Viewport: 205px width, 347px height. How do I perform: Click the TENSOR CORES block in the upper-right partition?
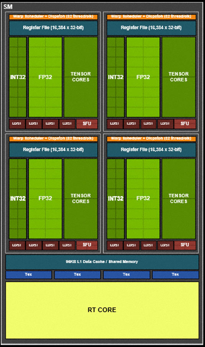pos(179,77)
